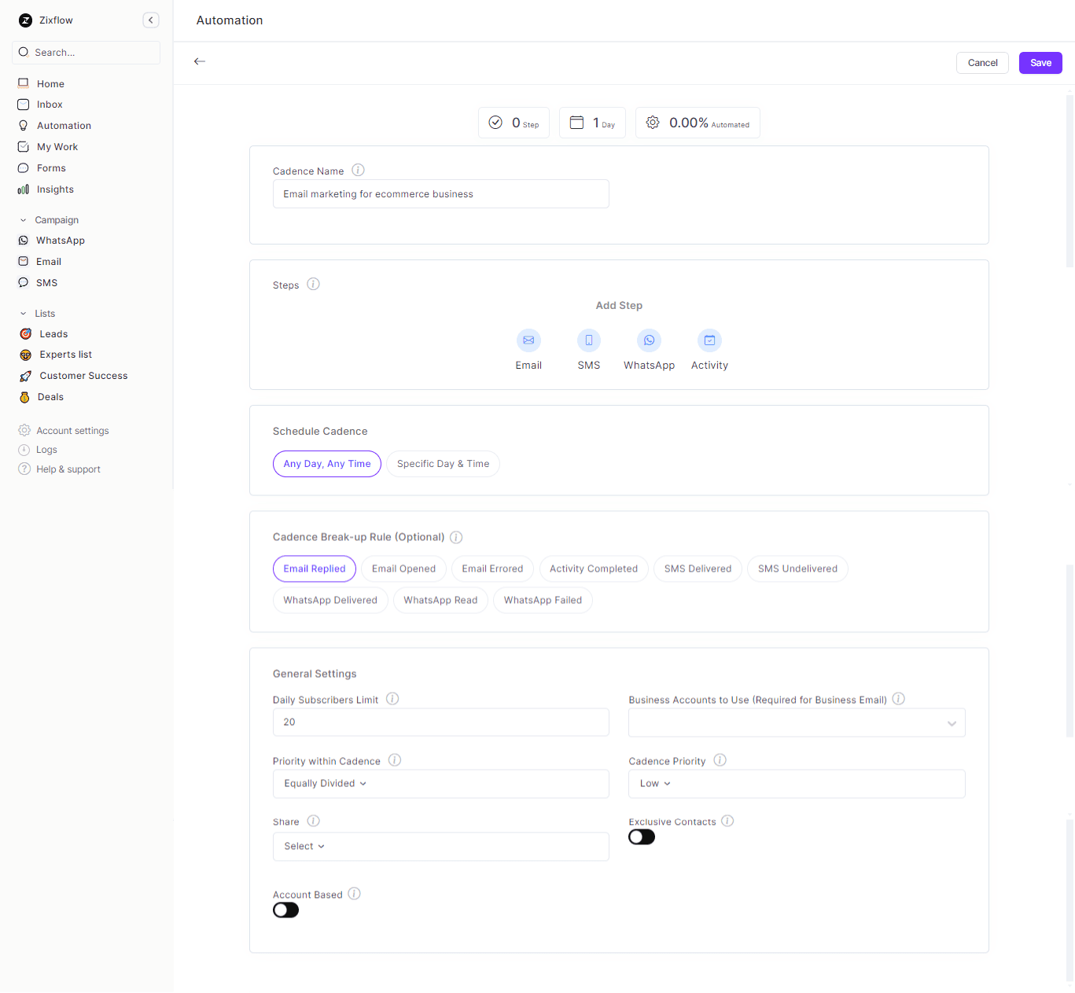Add an Email step icon

(x=528, y=340)
